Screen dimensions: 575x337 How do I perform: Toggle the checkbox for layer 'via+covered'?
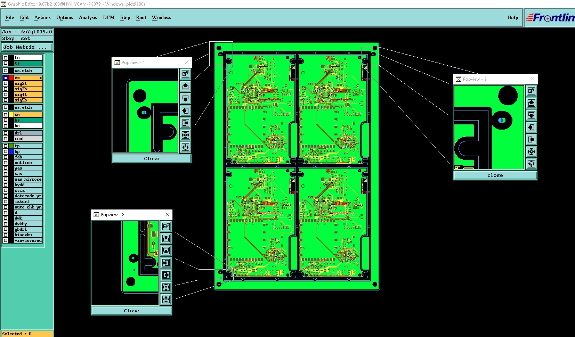pos(6,240)
